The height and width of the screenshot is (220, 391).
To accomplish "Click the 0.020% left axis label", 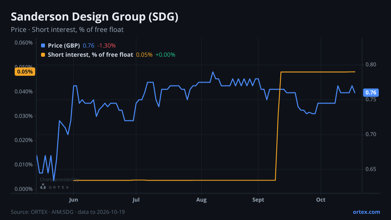I will [x=23, y=140].
